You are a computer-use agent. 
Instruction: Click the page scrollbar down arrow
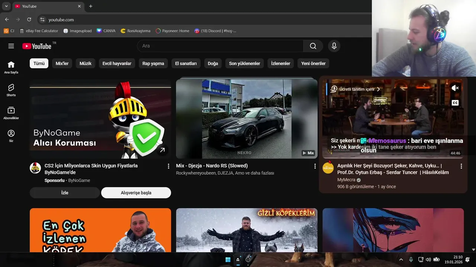tap(473, 250)
